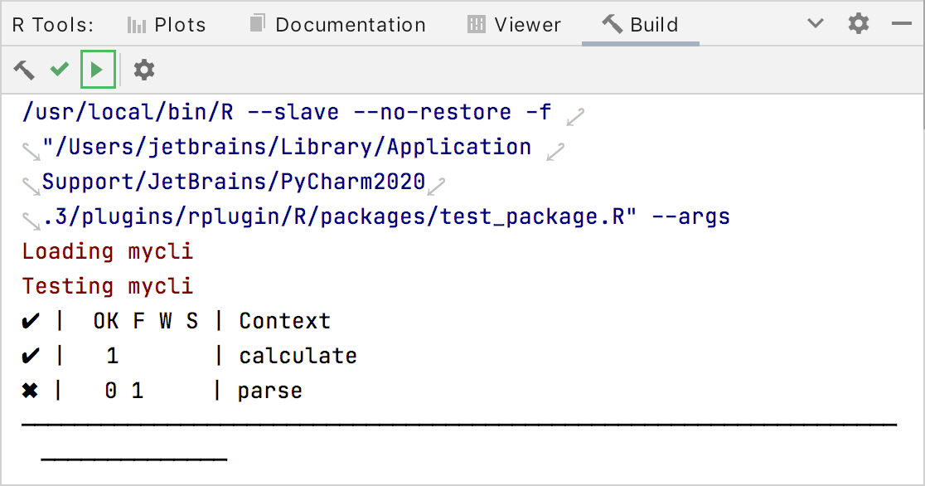Click the "Loading mycli" output line

[108, 251]
